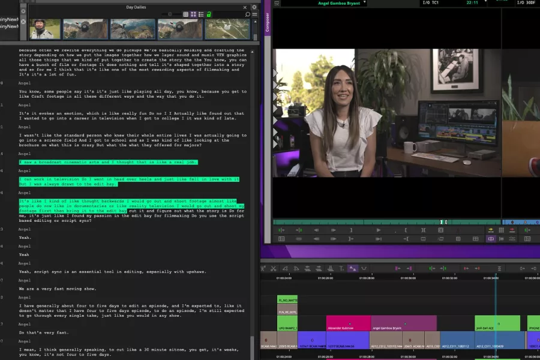Toggle the purple highlighted trim mode button
This screenshot has width=540, height=360.
coord(491,239)
